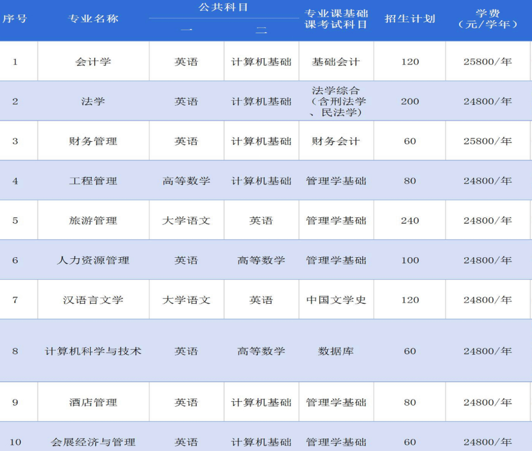Select the 工程管理 major name cell
Viewport: 532px width, 451px height.
coord(93,181)
